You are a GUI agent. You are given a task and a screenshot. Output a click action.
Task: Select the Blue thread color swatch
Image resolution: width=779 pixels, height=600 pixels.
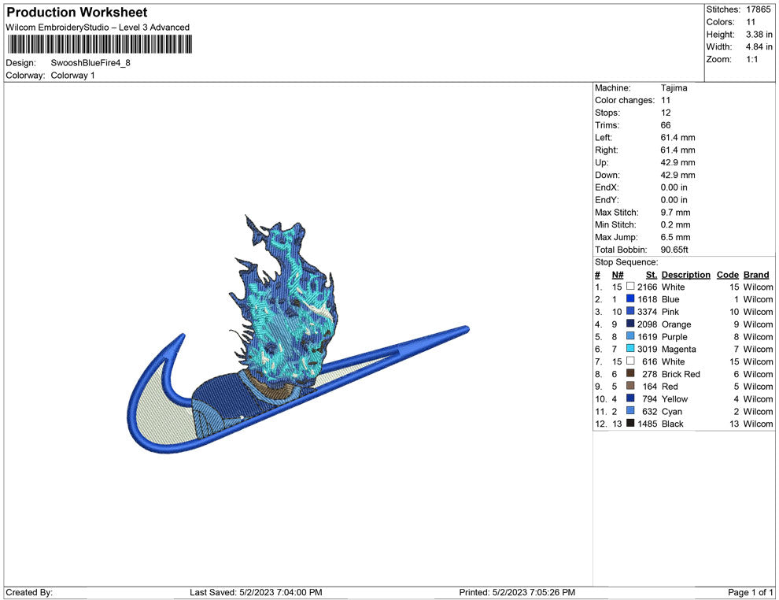click(x=630, y=298)
